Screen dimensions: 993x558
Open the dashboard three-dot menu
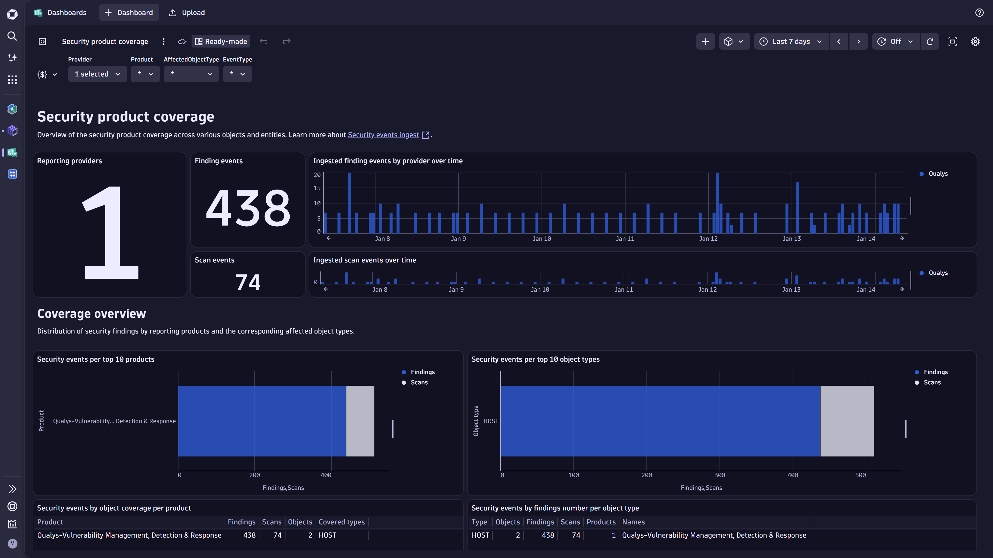pos(163,41)
